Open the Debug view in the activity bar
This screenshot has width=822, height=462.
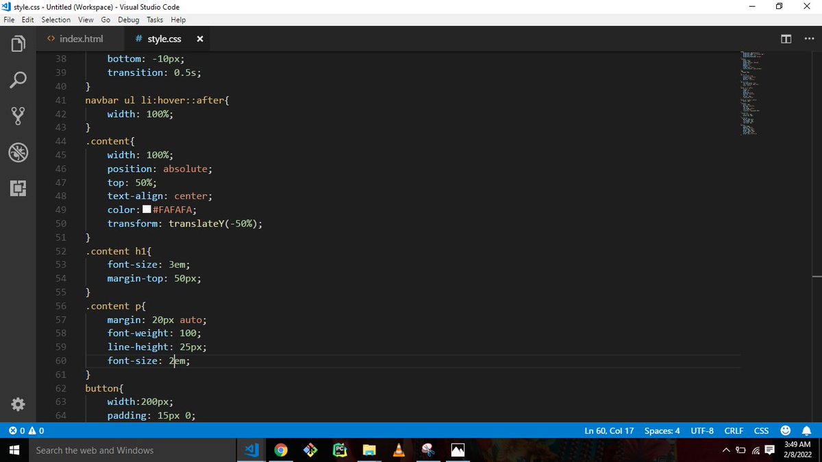17,152
